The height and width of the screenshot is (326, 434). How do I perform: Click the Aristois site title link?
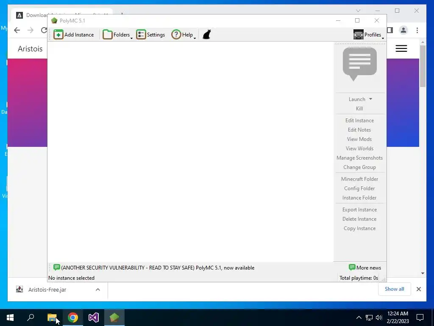tap(30, 49)
